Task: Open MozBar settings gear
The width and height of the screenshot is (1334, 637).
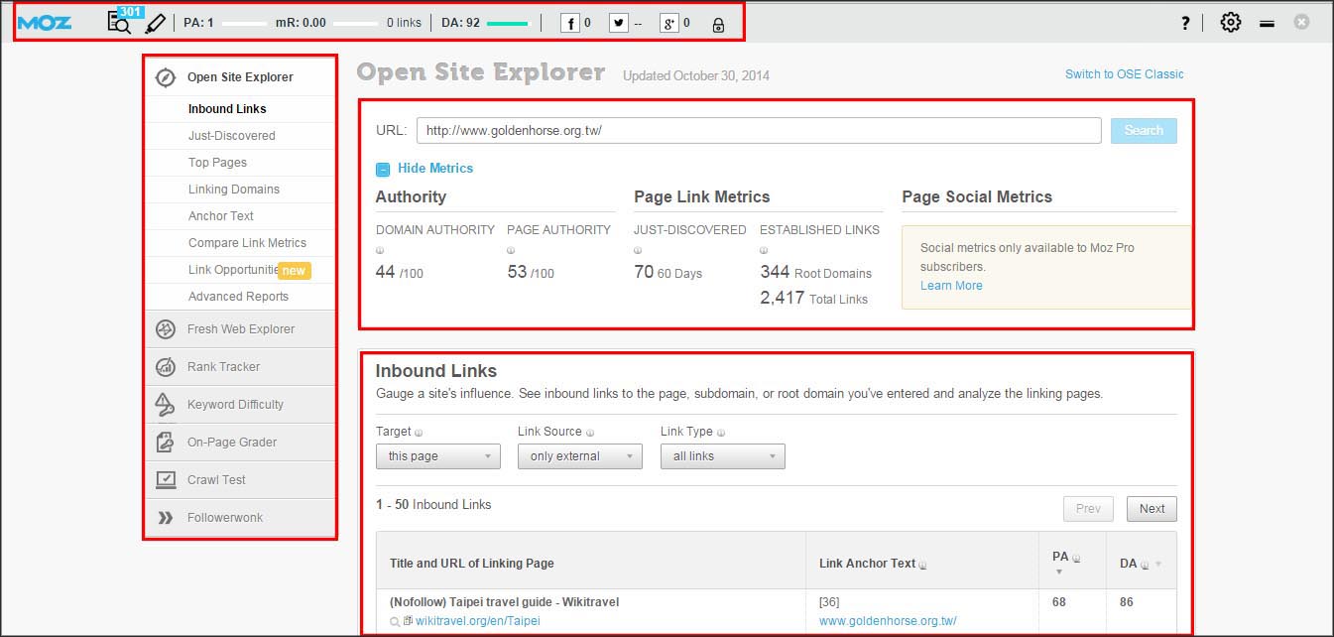Action: tap(1231, 22)
